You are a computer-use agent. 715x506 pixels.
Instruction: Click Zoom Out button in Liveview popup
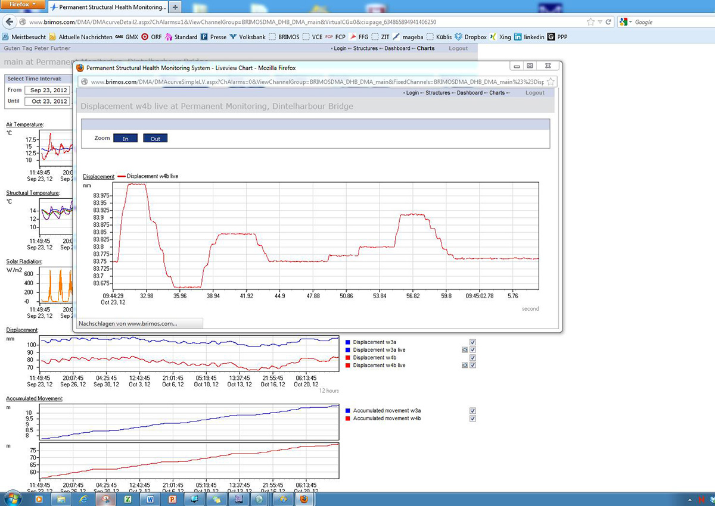tap(156, 138)
